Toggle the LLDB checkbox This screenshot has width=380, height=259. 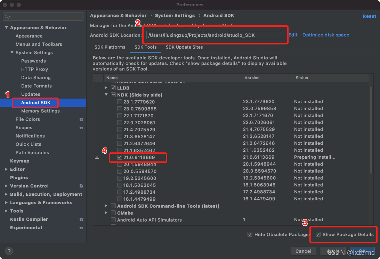click(113, 88)
